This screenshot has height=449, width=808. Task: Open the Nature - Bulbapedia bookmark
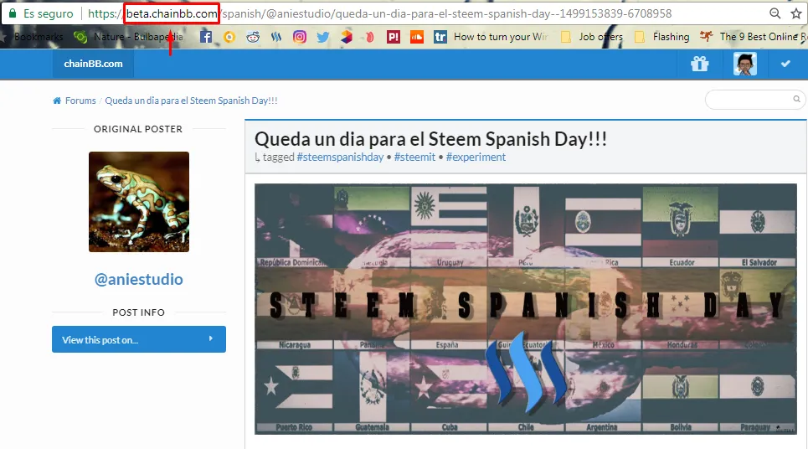click(x=129, y=37)
